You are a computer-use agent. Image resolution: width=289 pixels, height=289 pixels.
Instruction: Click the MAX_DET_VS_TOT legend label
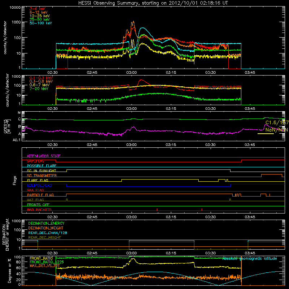click(45, 266)
